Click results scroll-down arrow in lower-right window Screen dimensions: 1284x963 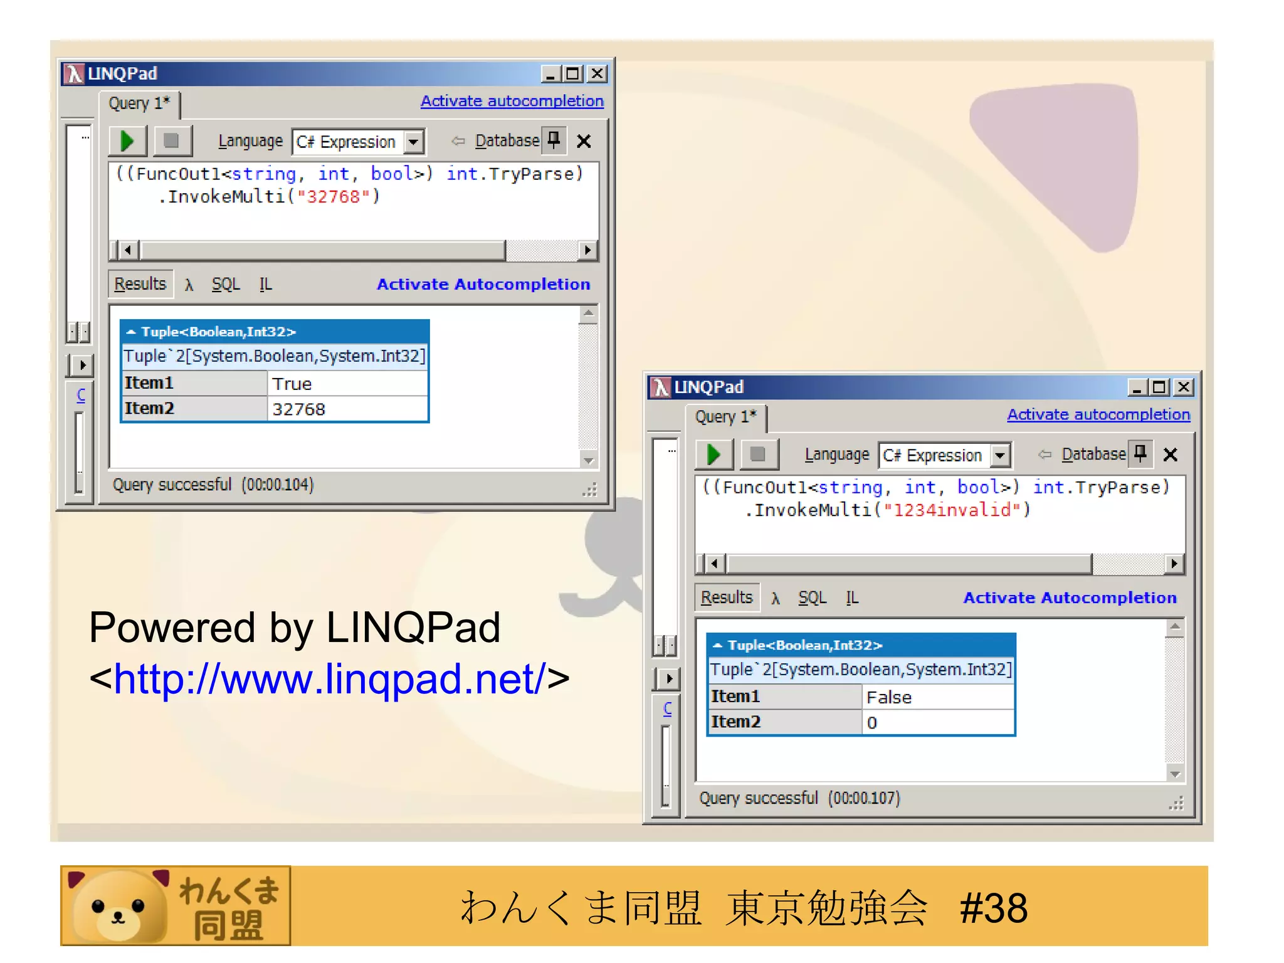[x=1175, y=774]
